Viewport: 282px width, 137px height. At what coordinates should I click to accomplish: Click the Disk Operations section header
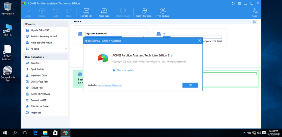coord(46,57)
